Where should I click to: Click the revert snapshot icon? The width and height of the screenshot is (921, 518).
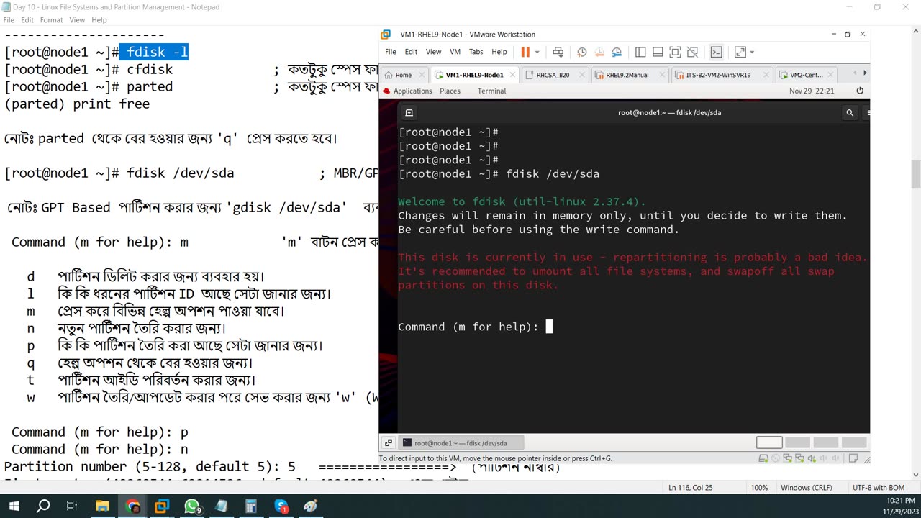pos(599,52)
